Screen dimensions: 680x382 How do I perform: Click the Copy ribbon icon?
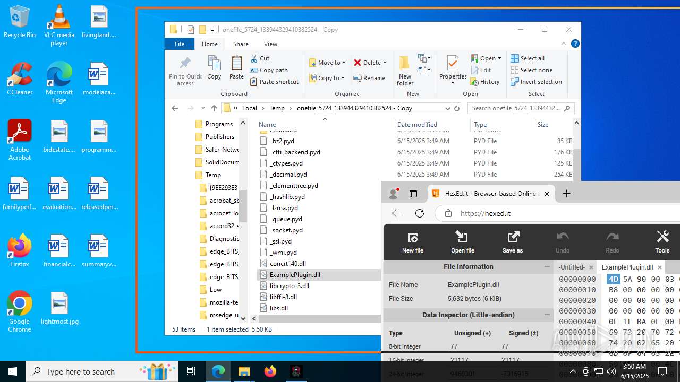(214, 67)
